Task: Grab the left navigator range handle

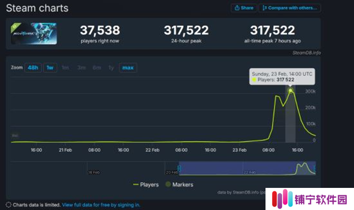Action: click(179, 168)
